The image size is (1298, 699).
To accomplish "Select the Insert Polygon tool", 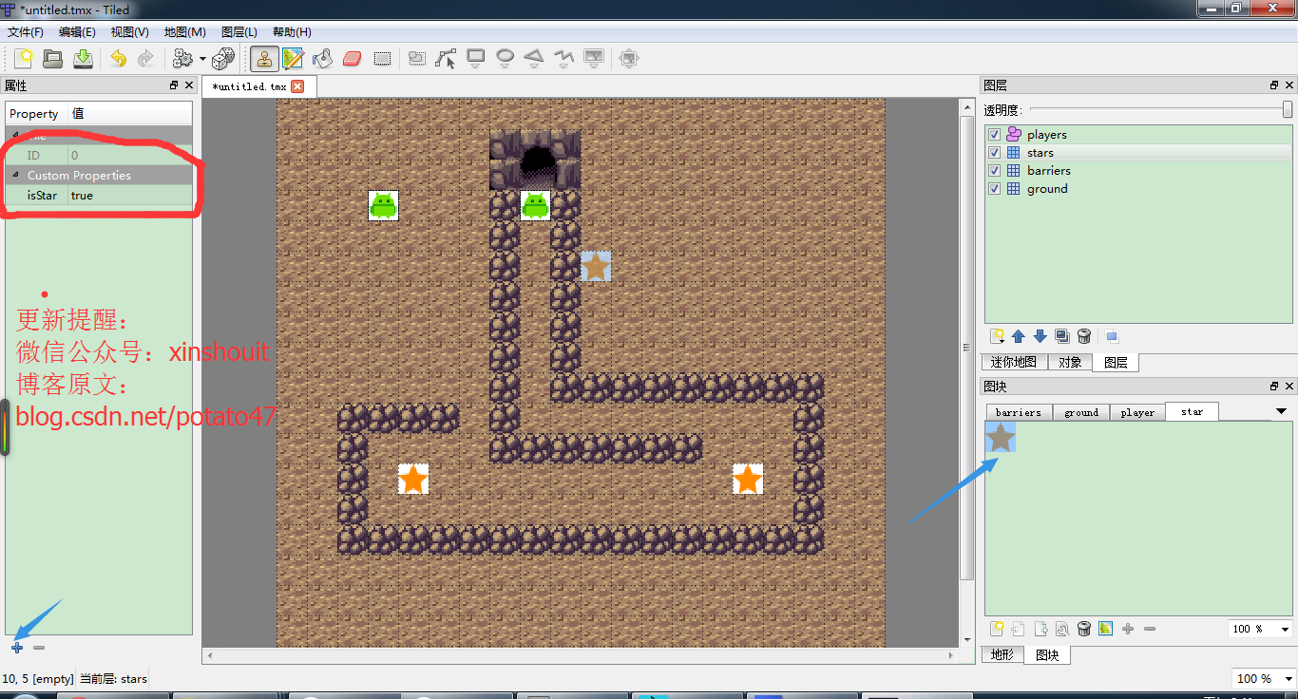I will point(534,59).
